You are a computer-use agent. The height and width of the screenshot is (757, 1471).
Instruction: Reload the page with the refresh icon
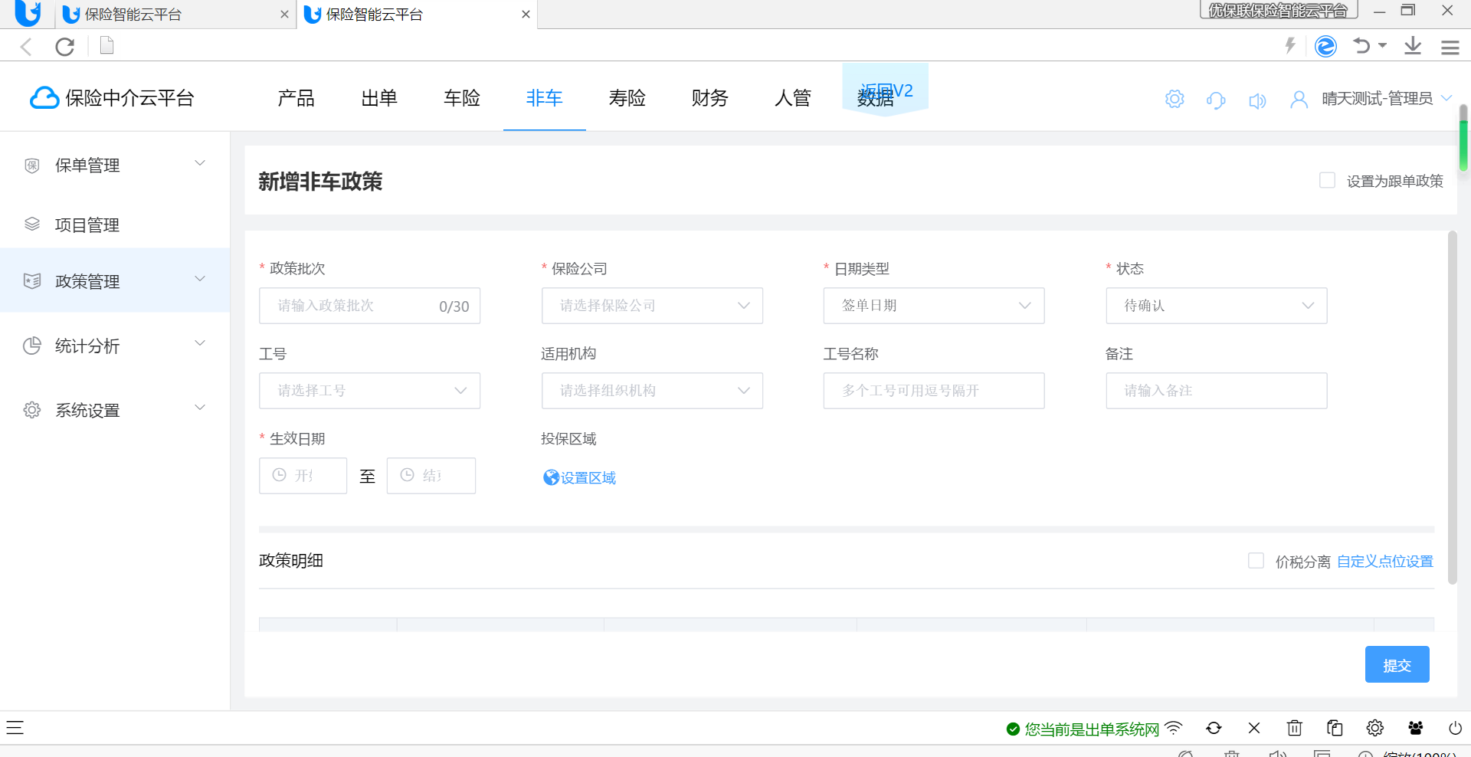click(65, 47)
